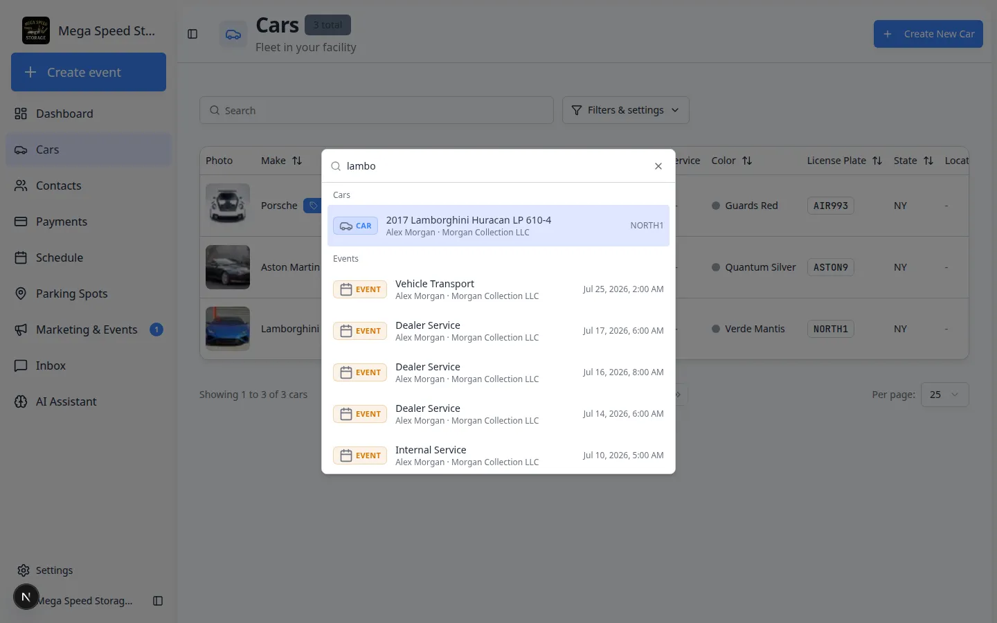Click license plate ASTON9

click(831, 267)
